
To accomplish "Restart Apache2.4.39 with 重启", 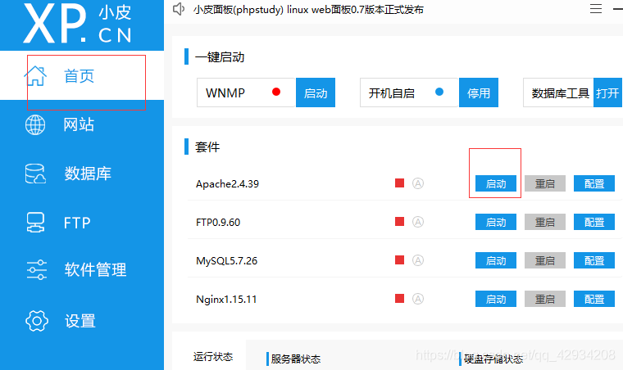I will pyautogui.click(x=545, y=183).
